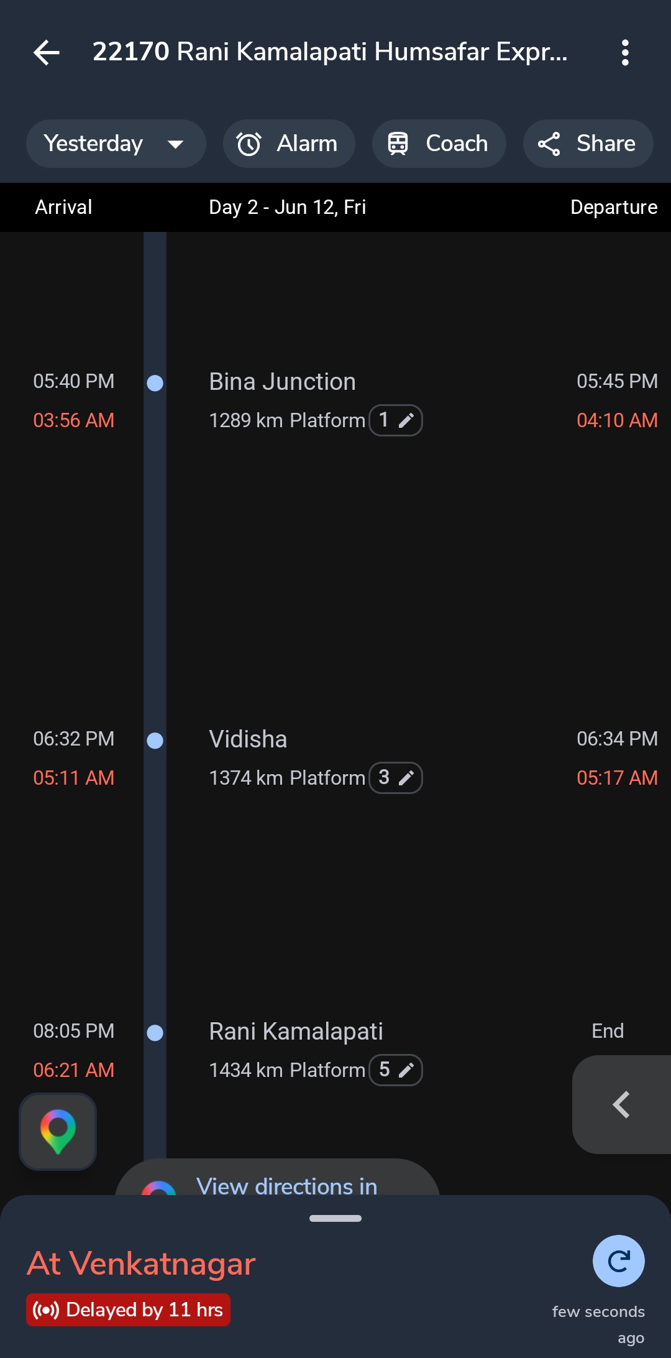Image resolution: width=671 pixels, height=1358 pixels.
Task: Tap 1434 km Platform text
Action: pyautogui.click(x=287, y=1070)
